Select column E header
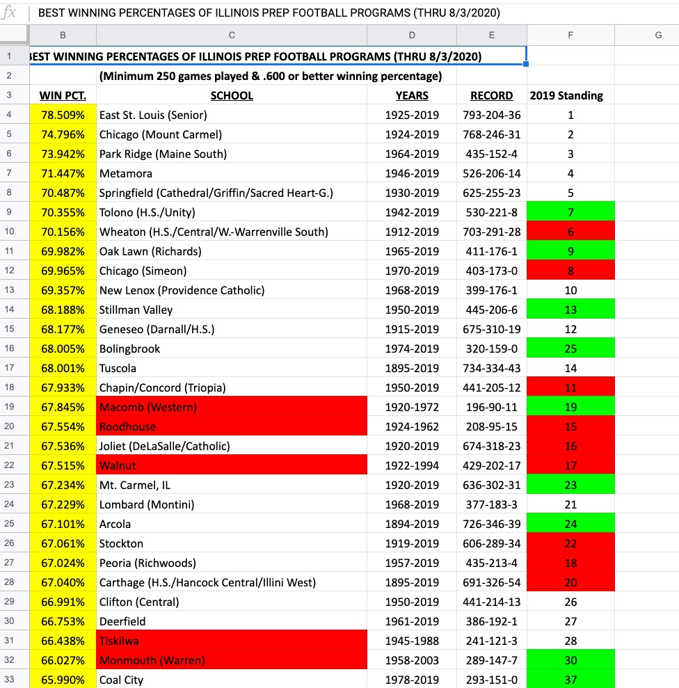The height and width of the screenshot is (688, 679). (x=492, y=35)
